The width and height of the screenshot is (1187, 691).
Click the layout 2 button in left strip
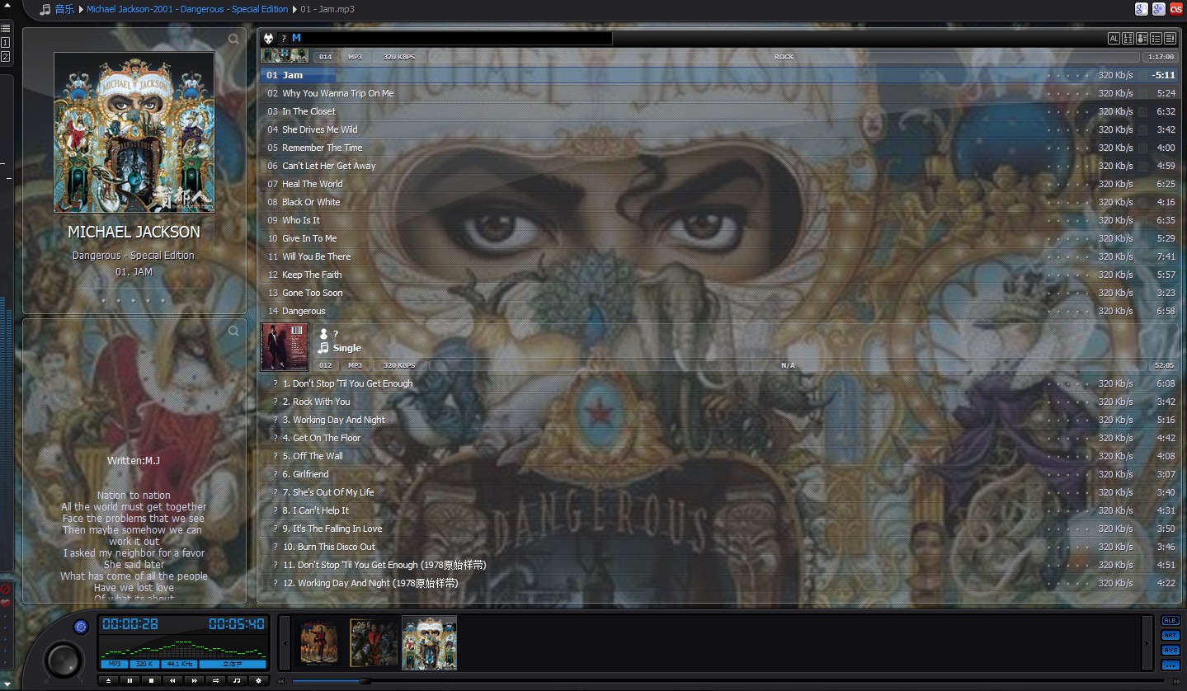(x=6, y=57)
